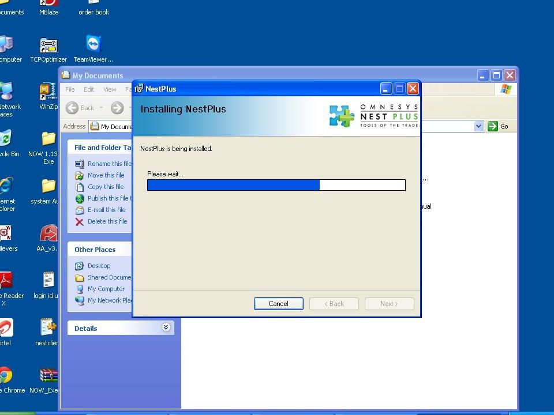Click E-mail this file task
The width and height of the screenshot is (554, 415).
point(100,210)
